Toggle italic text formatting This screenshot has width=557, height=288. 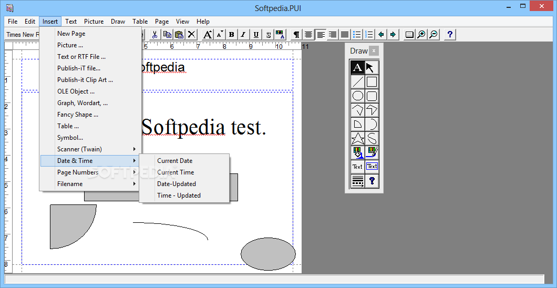coord(243,35)
